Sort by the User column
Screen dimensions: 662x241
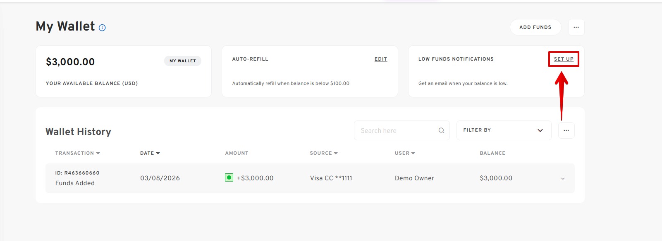tap(404, 153)
